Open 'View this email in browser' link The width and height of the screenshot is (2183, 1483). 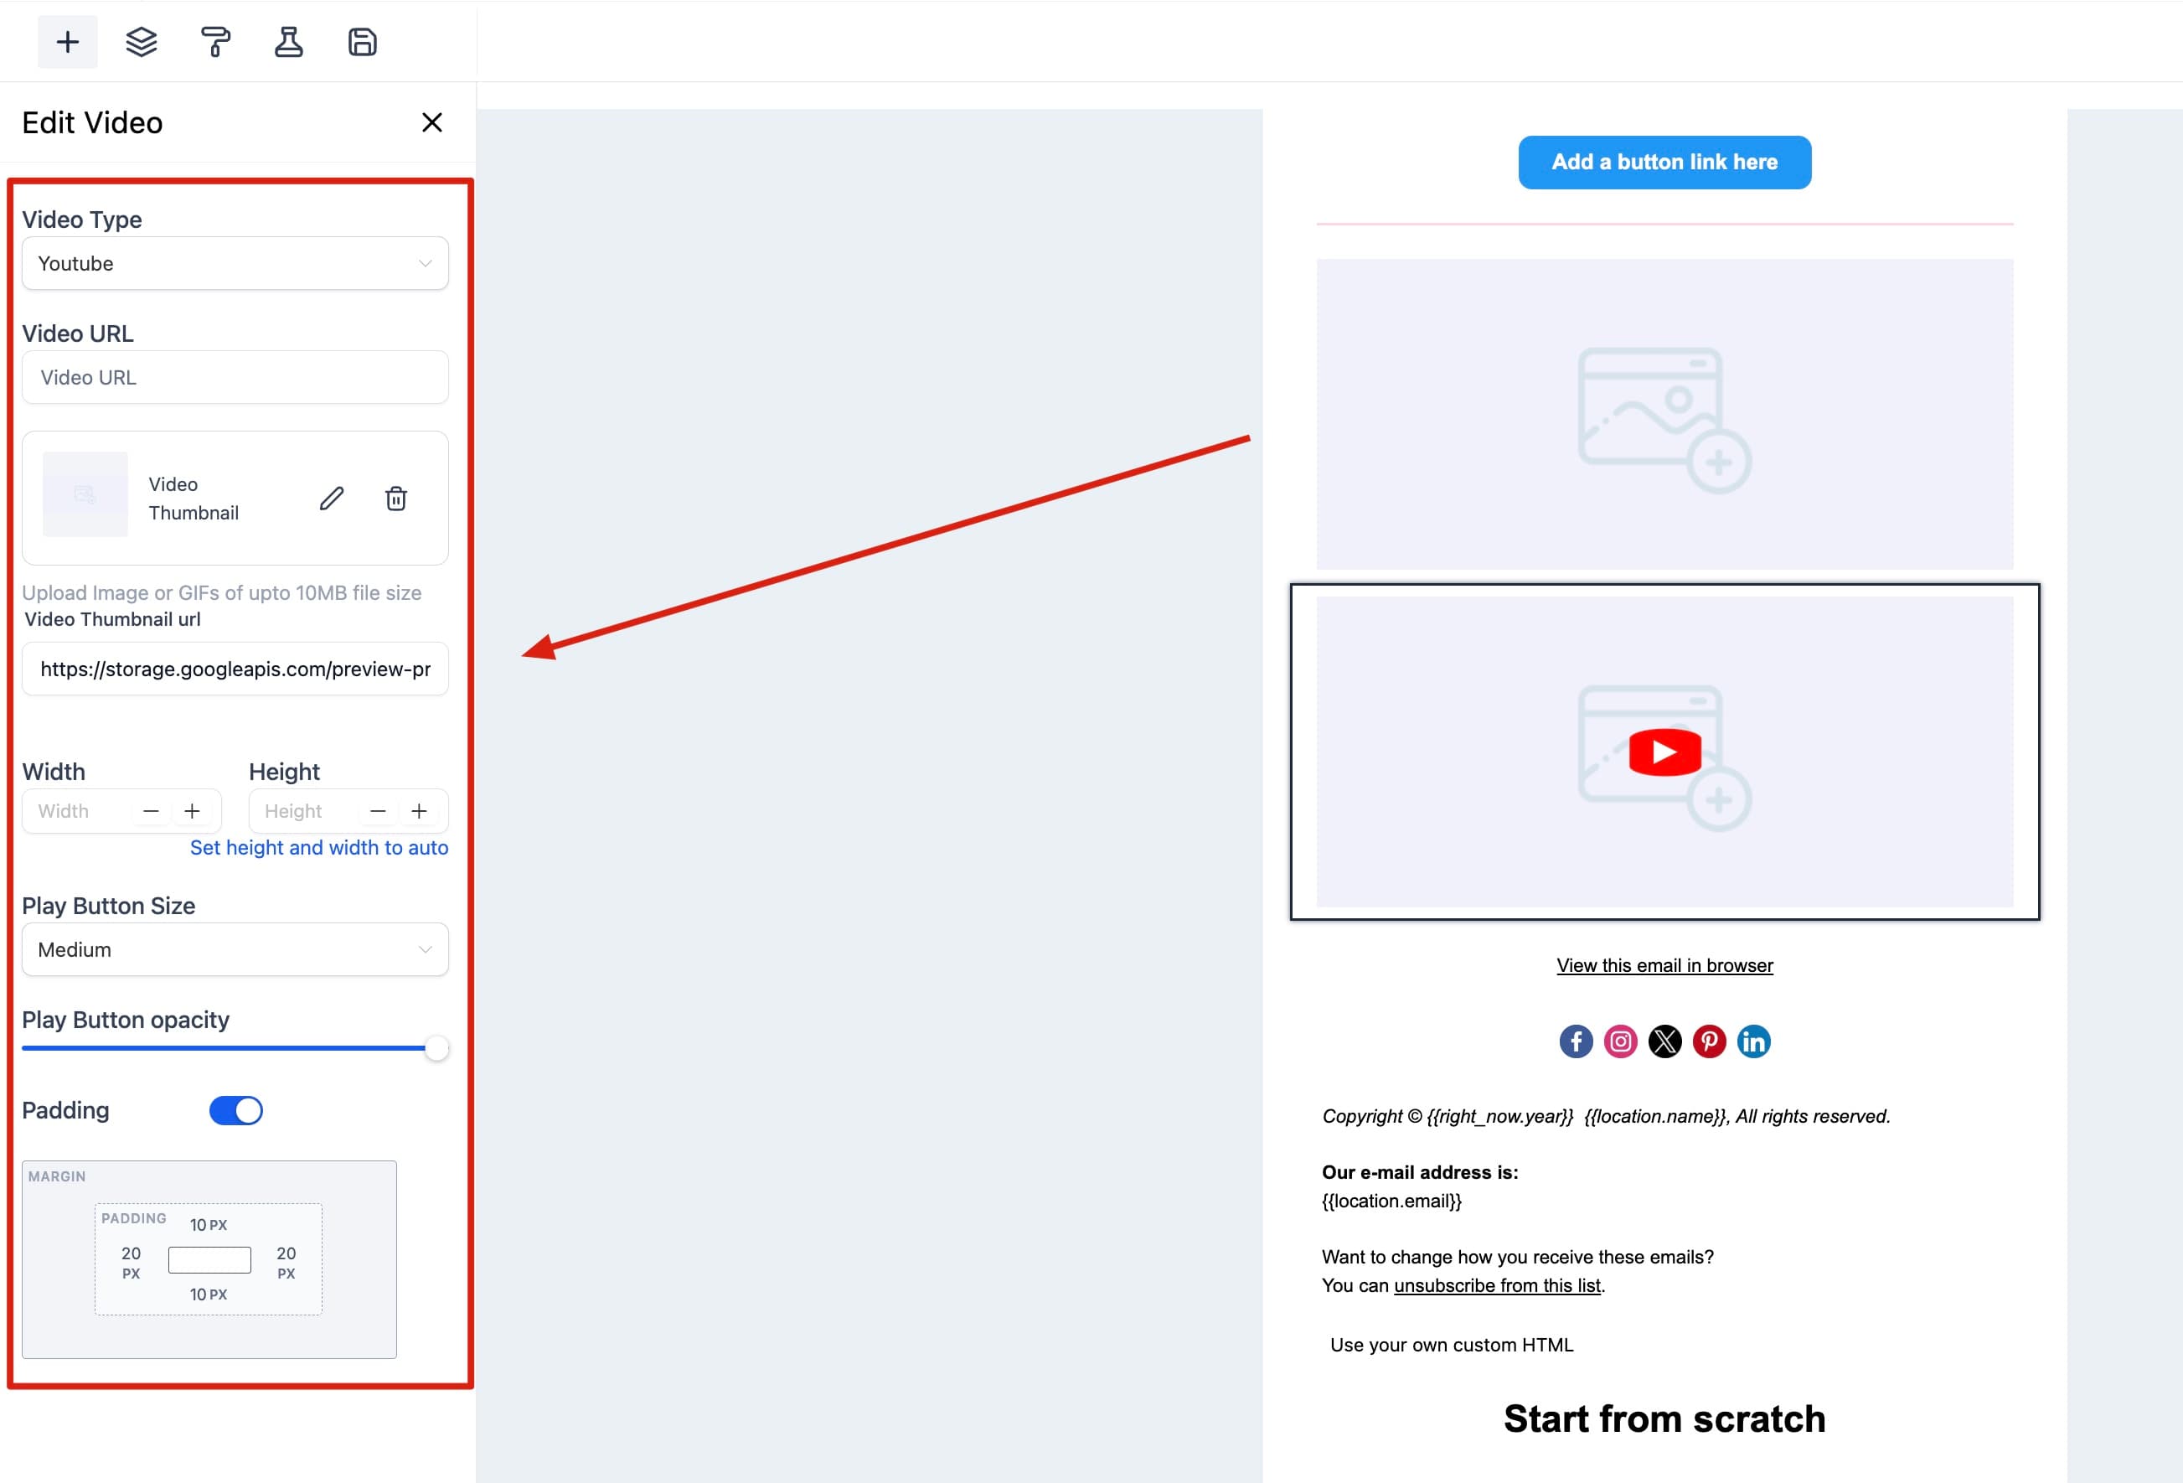point(1664,964)
